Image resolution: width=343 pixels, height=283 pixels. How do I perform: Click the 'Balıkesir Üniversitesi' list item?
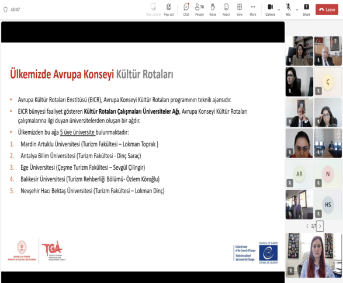coord(90,179)
